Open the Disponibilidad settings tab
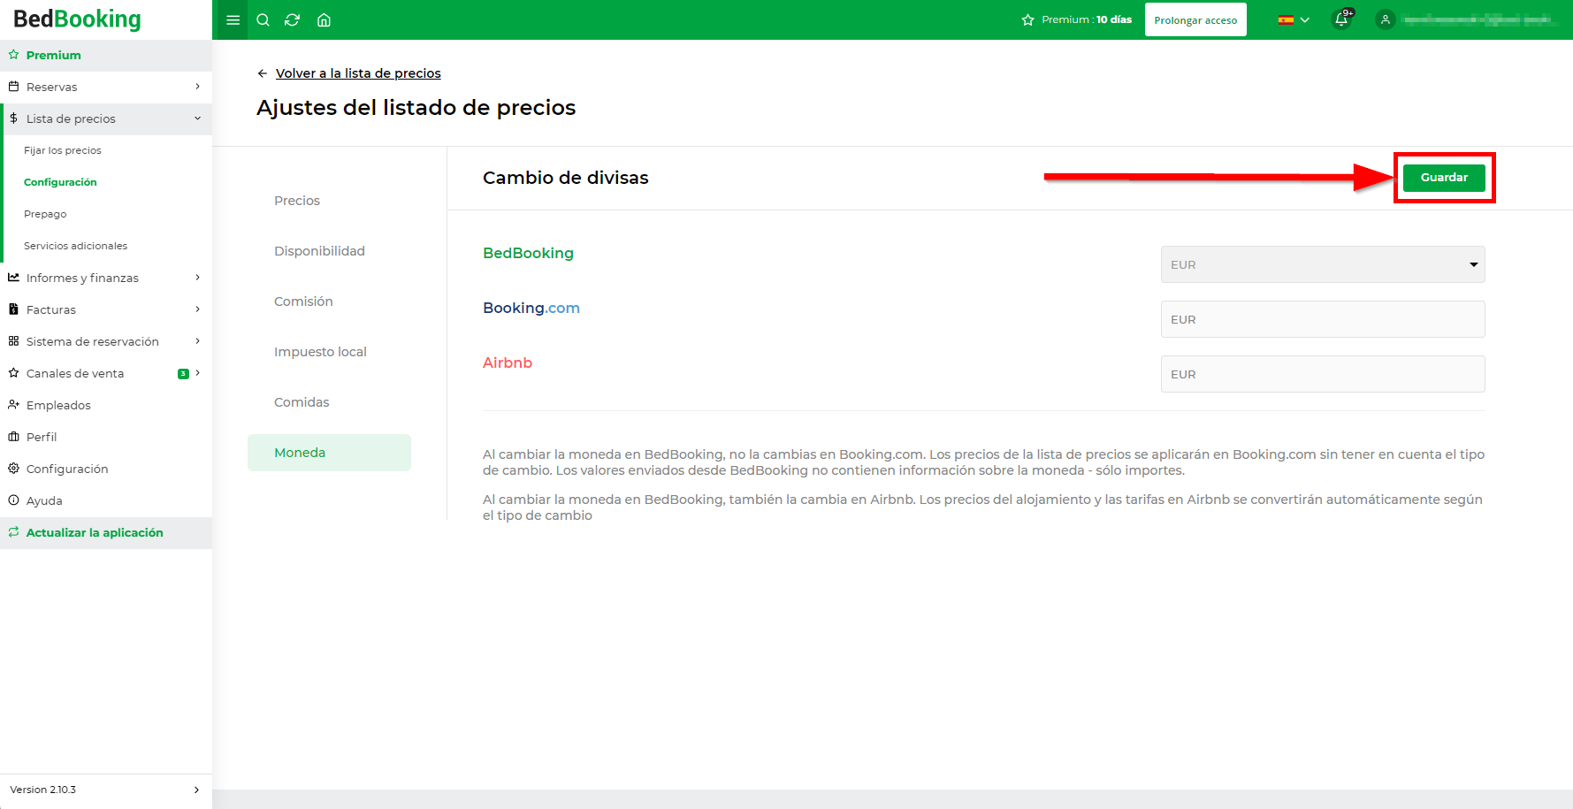The image size is (1573, 809). click(x=319, y=251)
